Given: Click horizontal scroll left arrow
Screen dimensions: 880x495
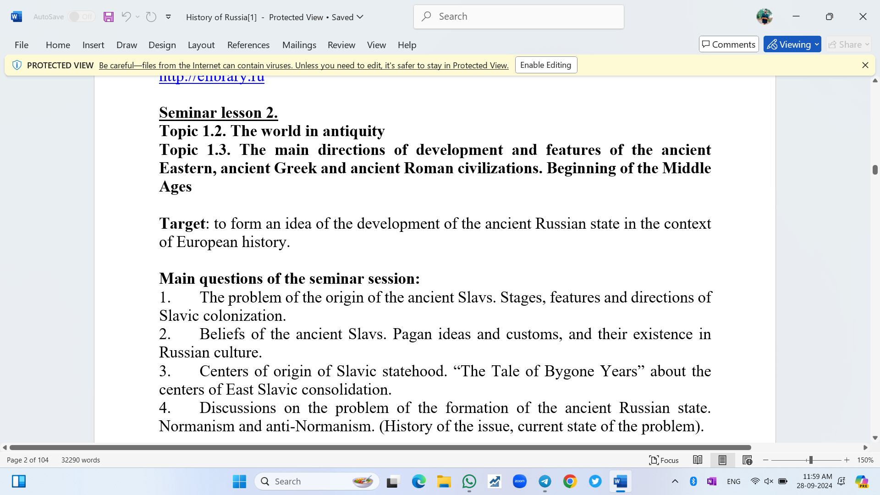Looking at the screenshot, I should click(5, 447).
